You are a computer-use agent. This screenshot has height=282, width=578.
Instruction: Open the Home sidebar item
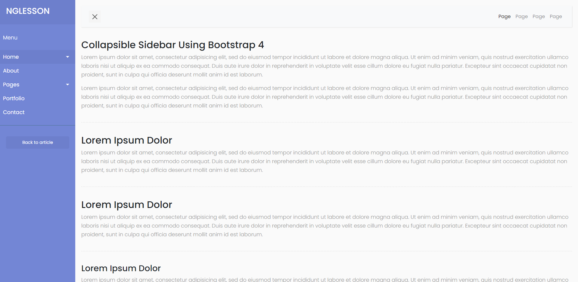(x=38, y=57)
